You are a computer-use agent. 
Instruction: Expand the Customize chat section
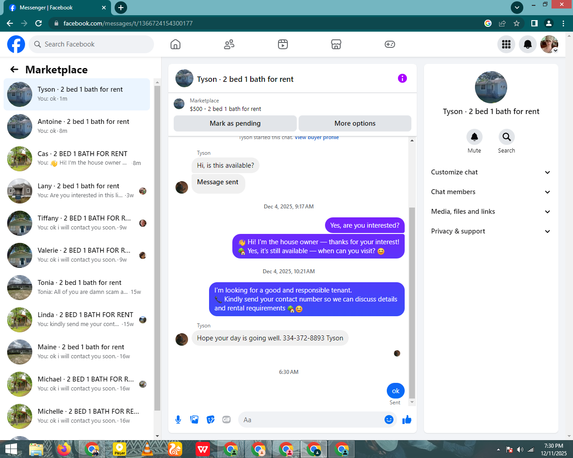tap(491, 172)
